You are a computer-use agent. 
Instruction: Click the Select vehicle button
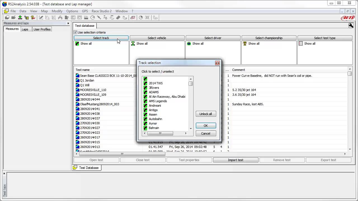(157, 38)
